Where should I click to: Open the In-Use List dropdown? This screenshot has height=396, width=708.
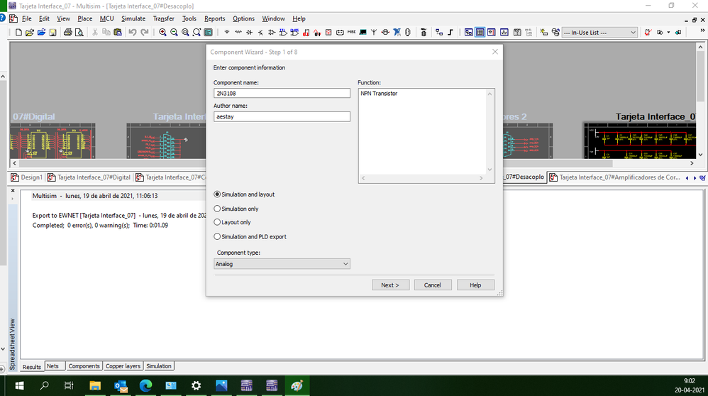click(x=599, y=32)
